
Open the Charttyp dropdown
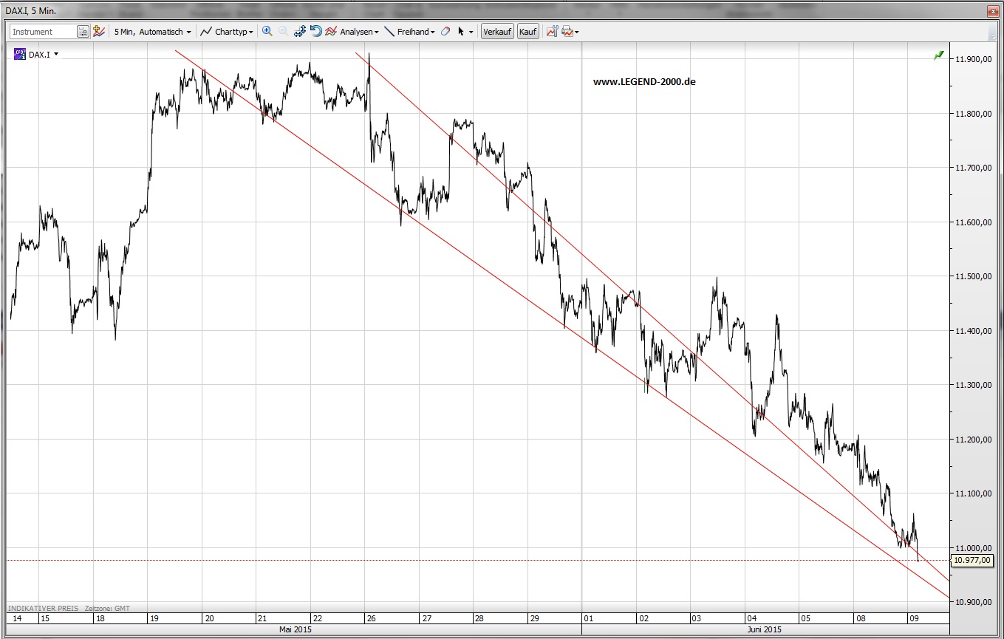click(x=229, y=32)
